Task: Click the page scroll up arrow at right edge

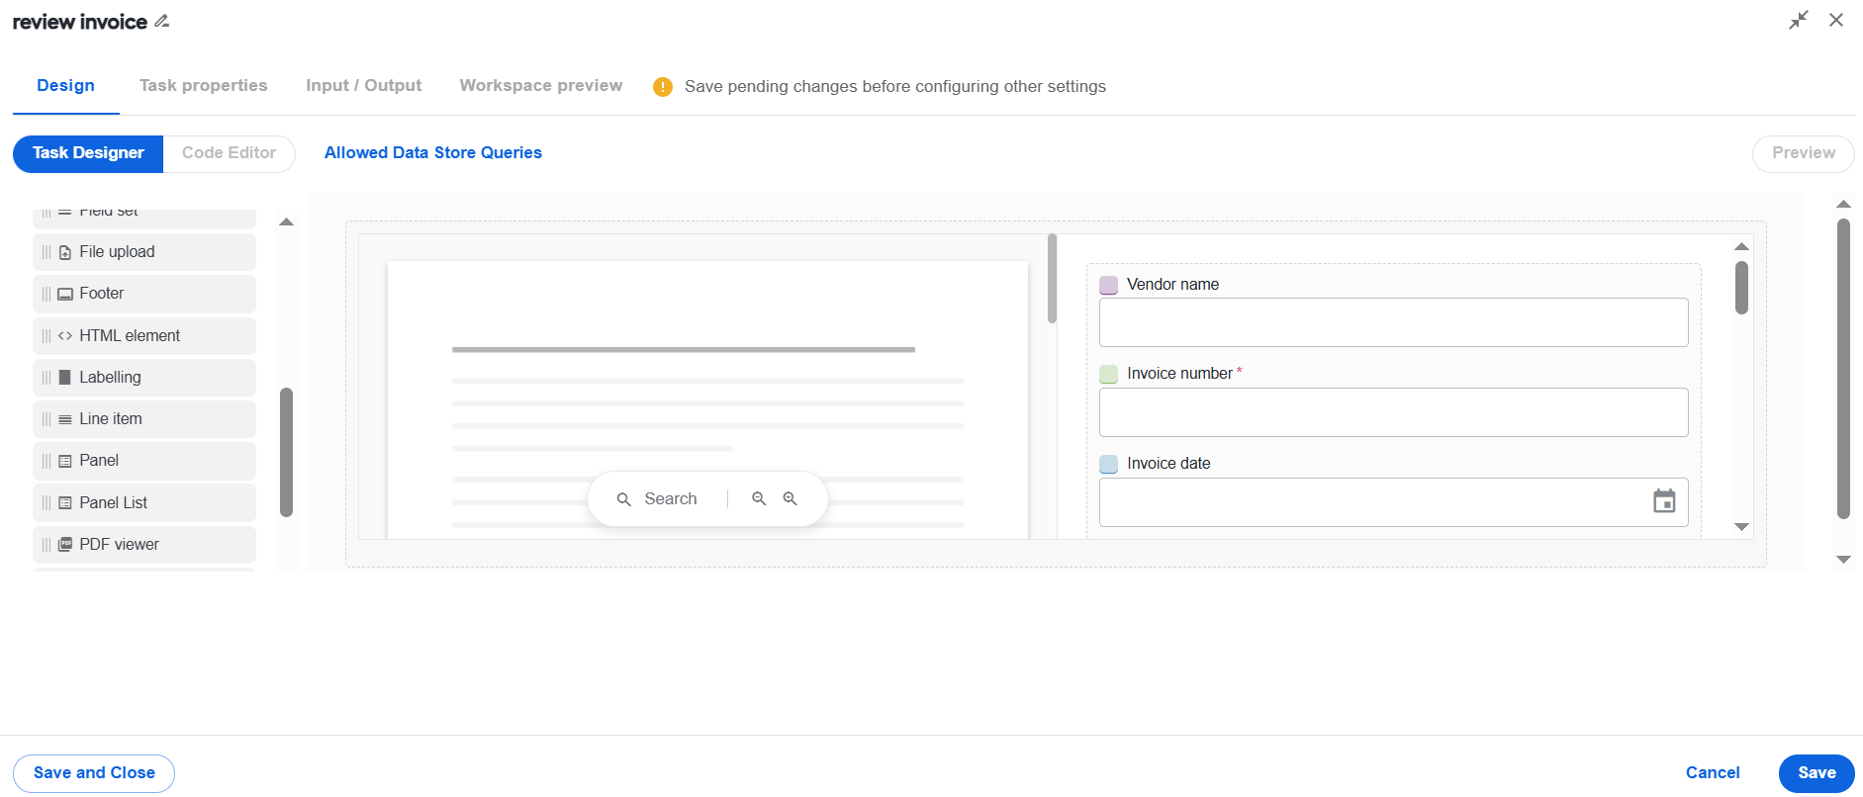Action: [x=1843, y=204]
